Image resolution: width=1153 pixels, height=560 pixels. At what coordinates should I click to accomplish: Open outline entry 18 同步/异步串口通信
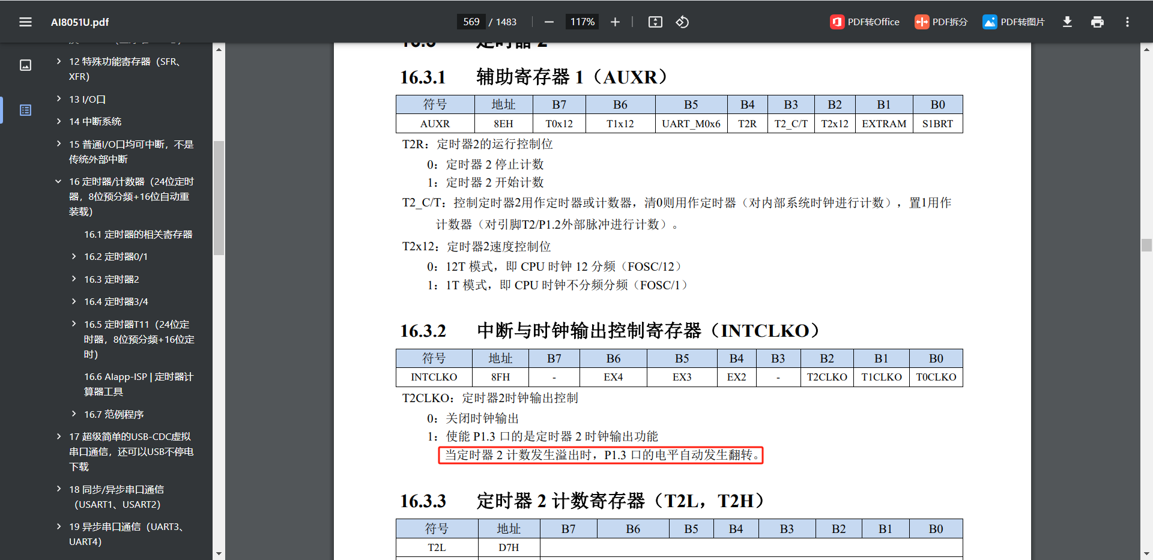(x=117, y=497)
